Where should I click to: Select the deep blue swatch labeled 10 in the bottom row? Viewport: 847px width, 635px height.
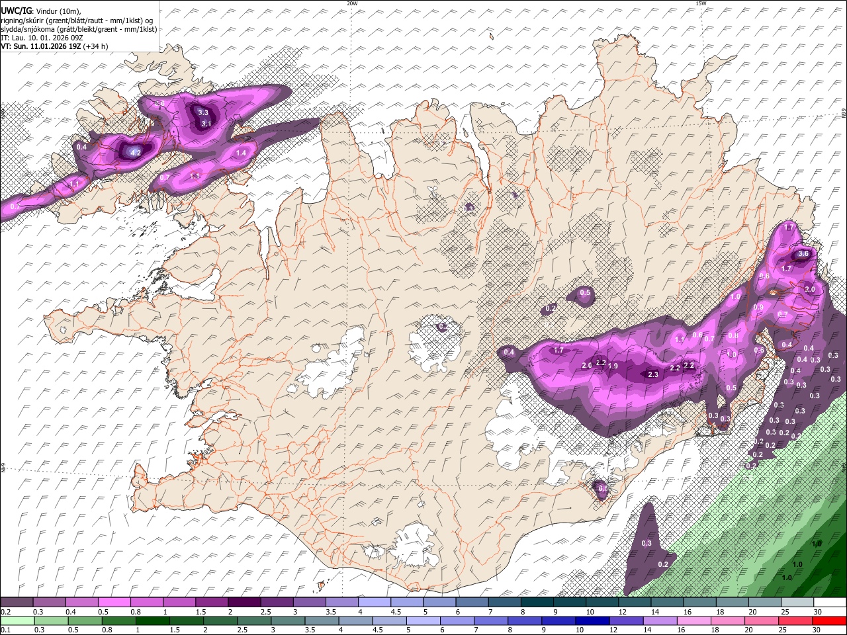coord(592,621)
